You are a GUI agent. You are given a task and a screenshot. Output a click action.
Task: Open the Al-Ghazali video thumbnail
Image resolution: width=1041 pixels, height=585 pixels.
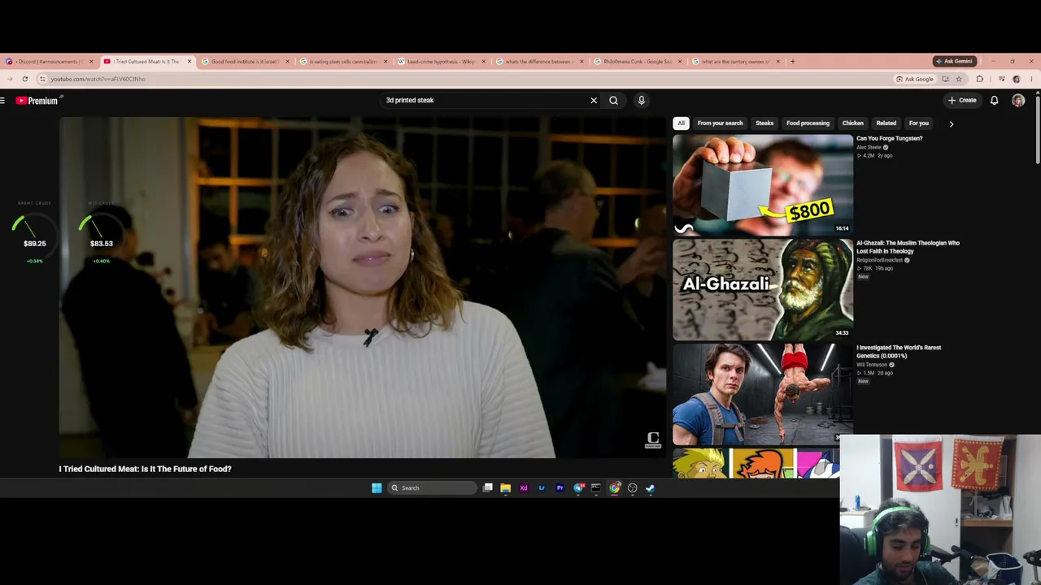point(763,289)
